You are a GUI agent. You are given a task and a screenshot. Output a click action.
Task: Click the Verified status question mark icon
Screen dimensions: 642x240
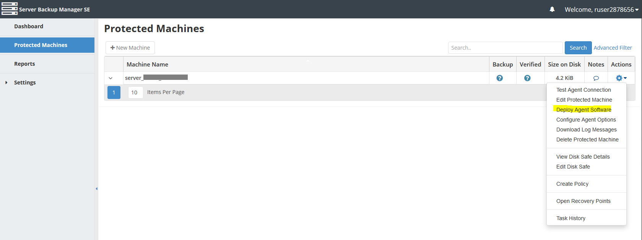click(527, 78)
